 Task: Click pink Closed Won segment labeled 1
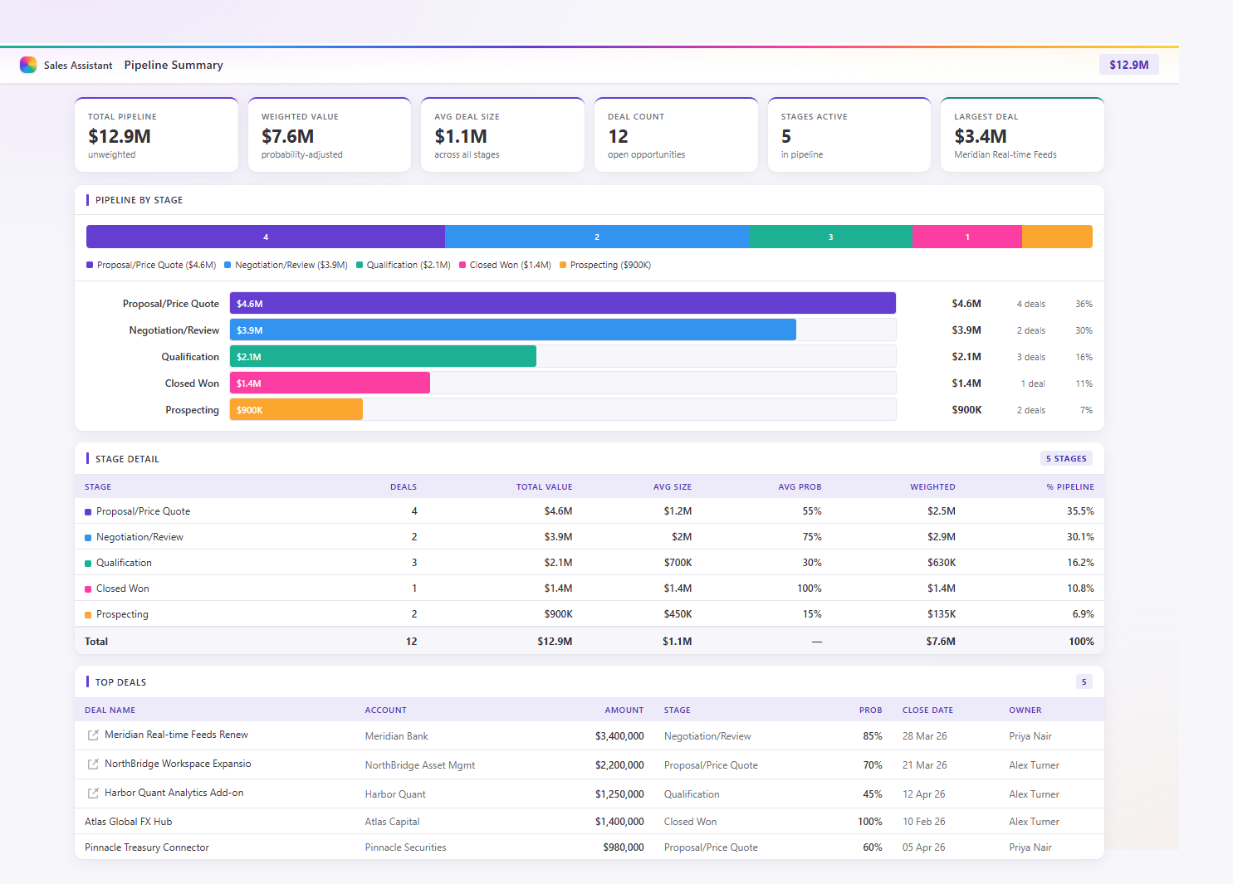point(967,237)
